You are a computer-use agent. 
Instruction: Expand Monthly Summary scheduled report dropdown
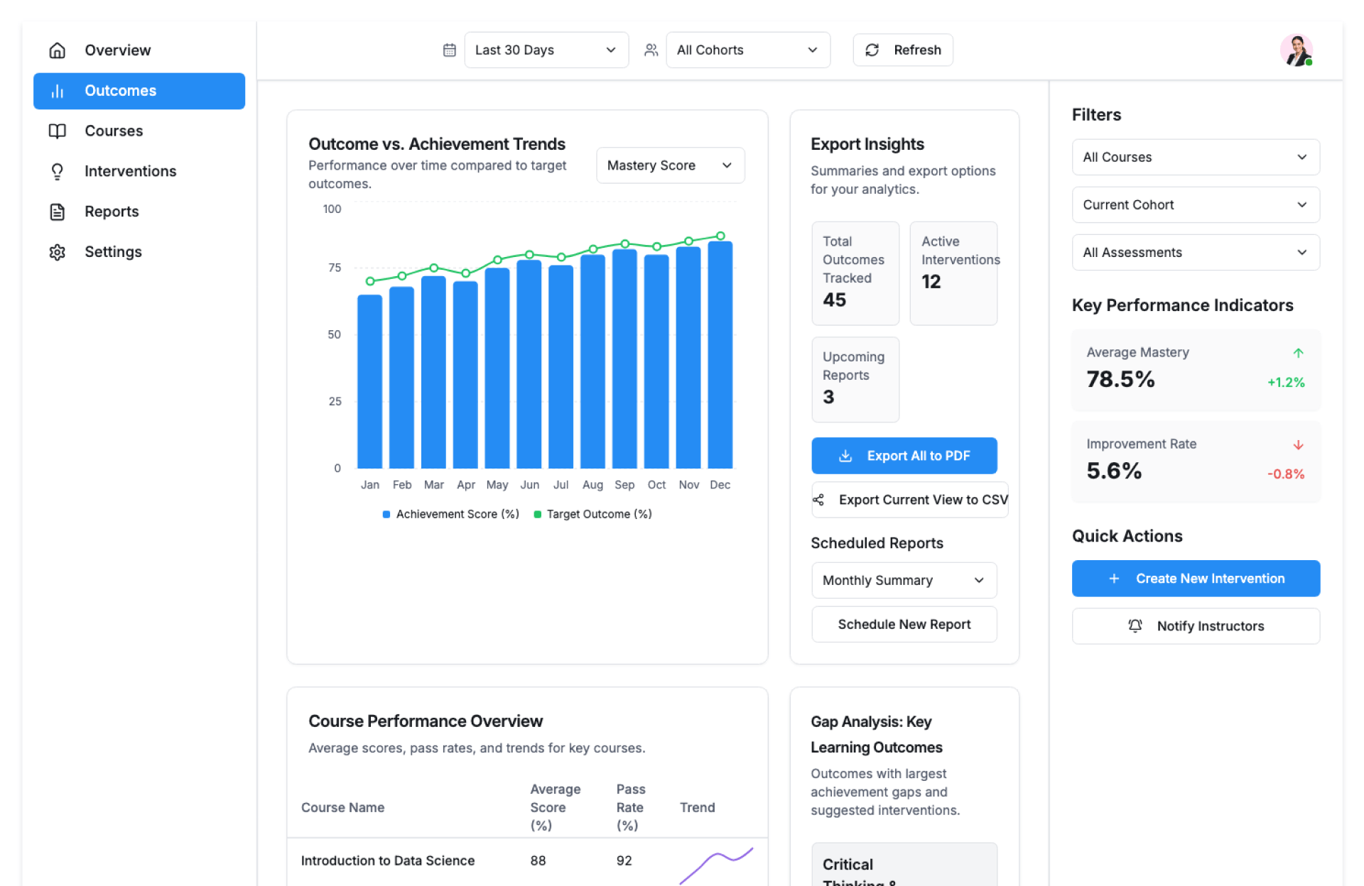point(904,580)
